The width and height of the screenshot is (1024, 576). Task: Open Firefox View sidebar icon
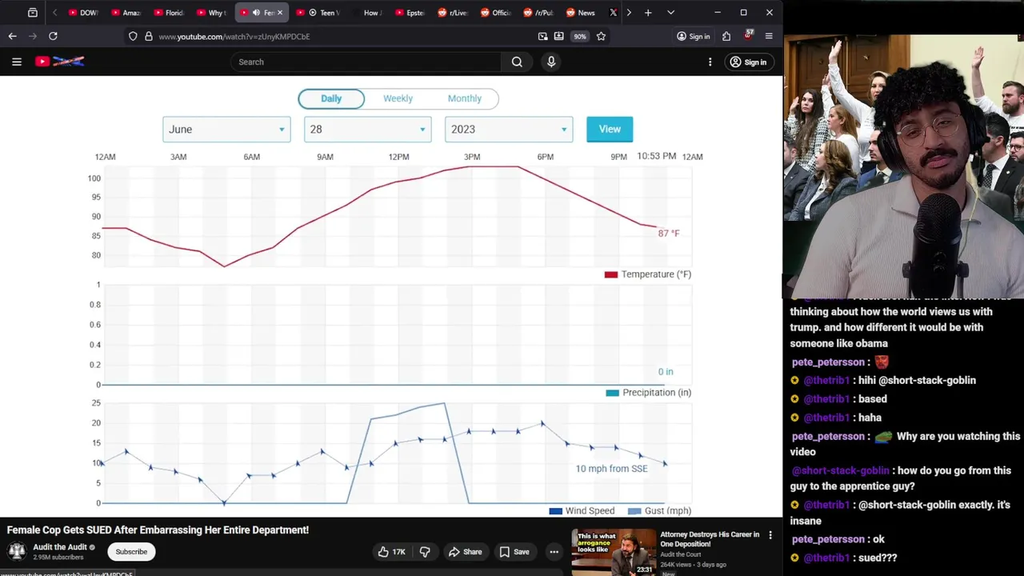(x=33, y=13)
